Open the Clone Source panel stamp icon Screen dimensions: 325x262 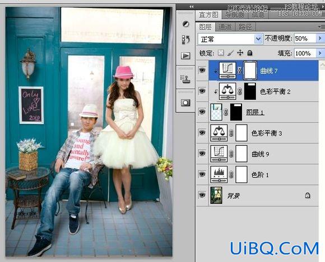click(185, 79)
